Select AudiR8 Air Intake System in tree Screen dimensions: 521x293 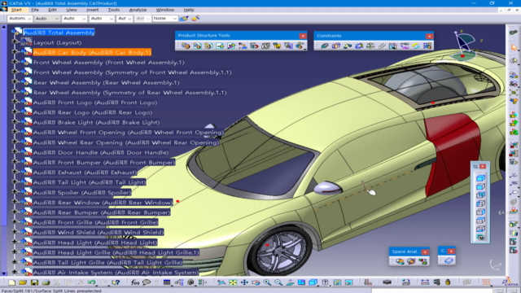pyautogui.click(x=116, y=273)
